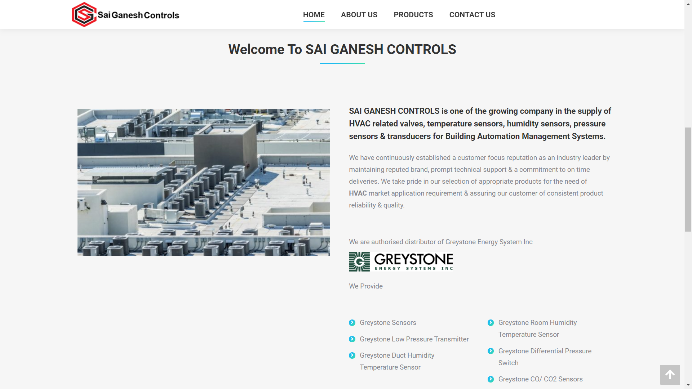Go to the ABOUT US page
Viewport: 692px width, 389px height.
[x=359, y=15]
